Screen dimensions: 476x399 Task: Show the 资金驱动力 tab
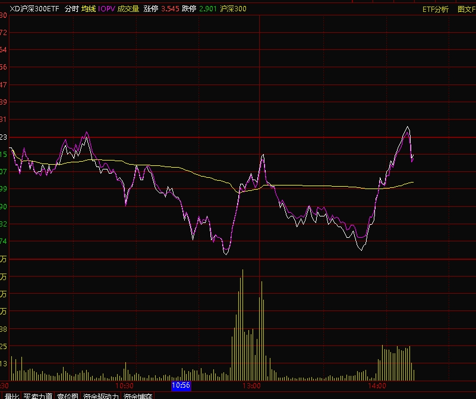pyautogui.click(x=101, y=396)
